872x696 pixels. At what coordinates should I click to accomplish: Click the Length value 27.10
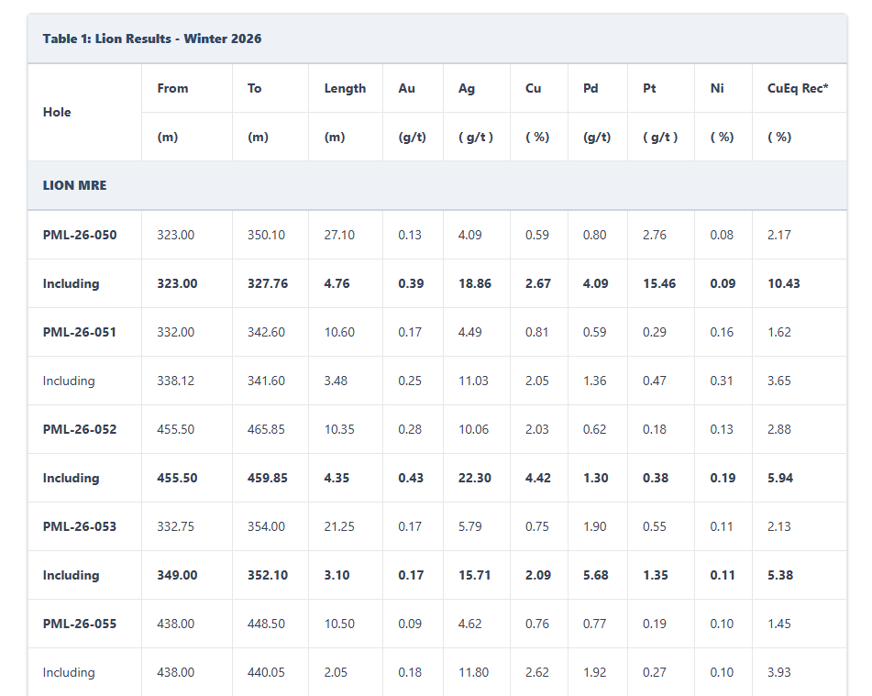[x=339, y=235]
